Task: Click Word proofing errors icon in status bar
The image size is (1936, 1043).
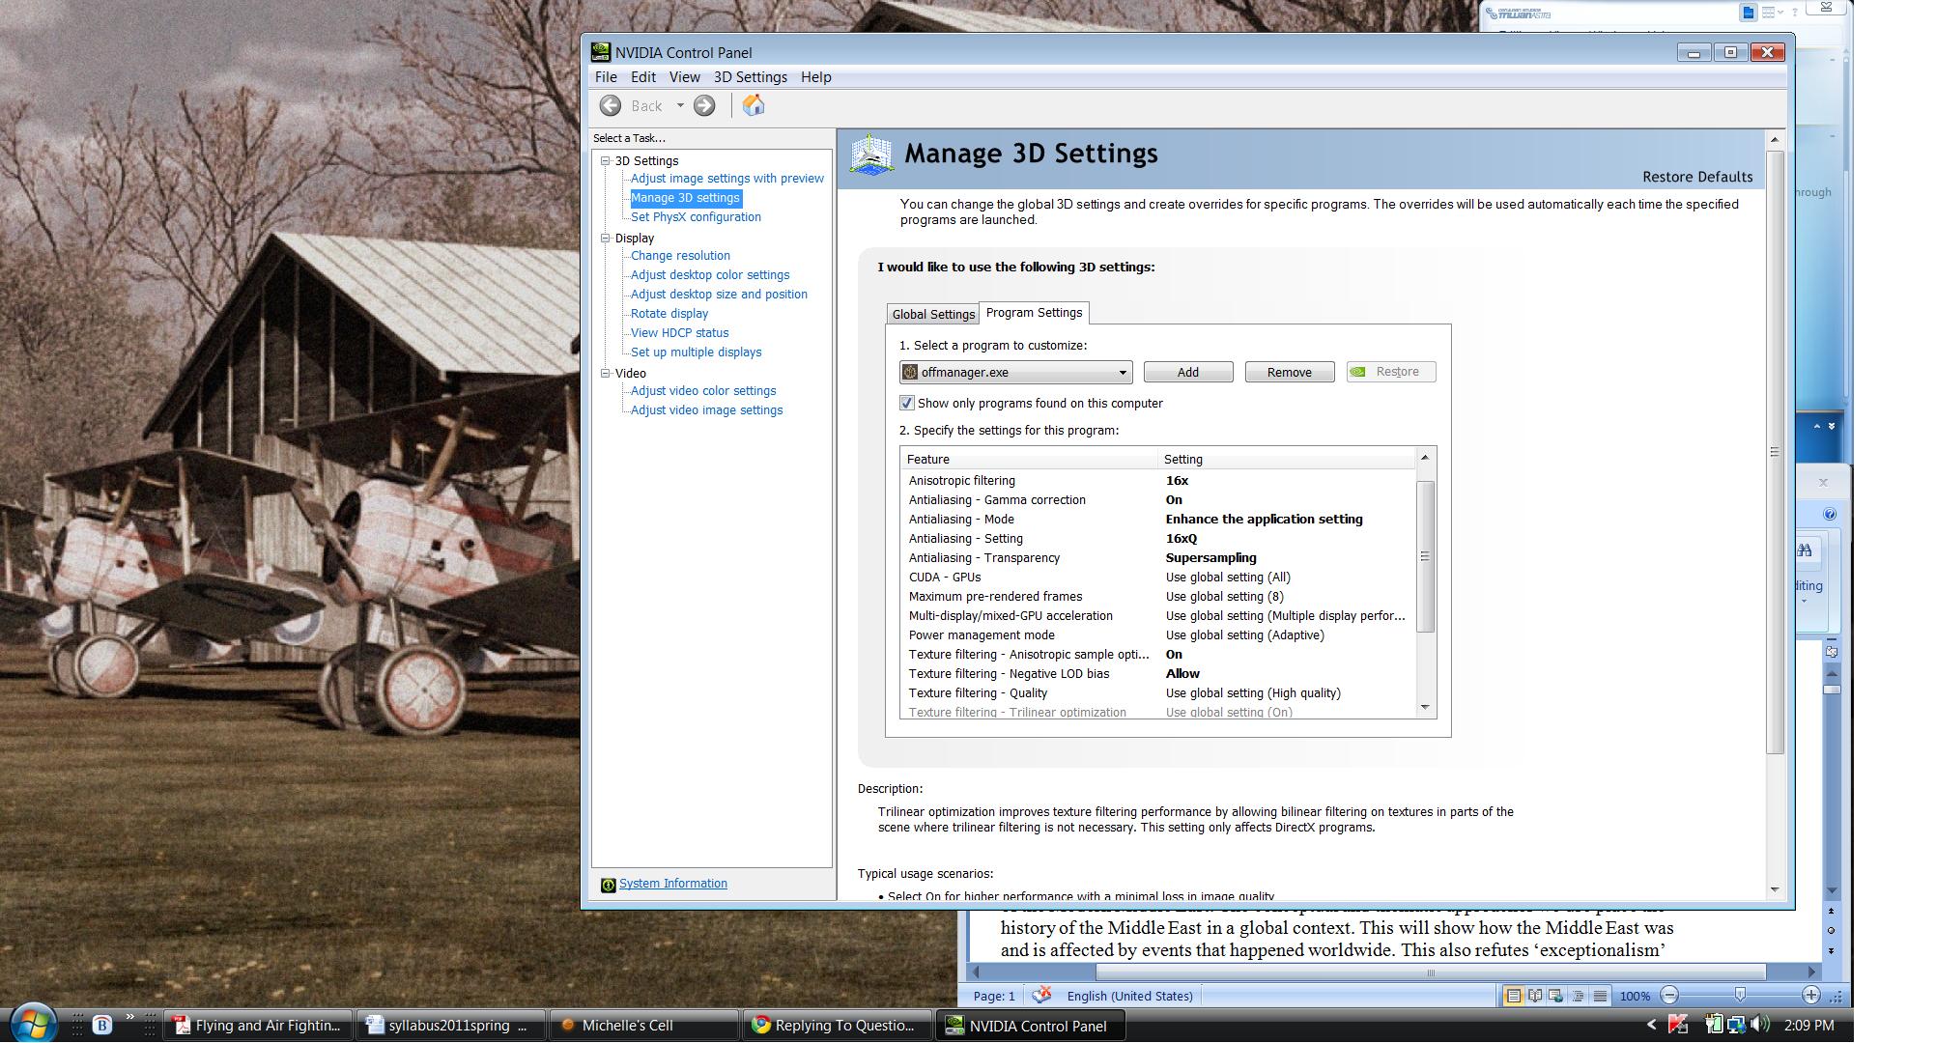Action: (x=1041, y=995)
